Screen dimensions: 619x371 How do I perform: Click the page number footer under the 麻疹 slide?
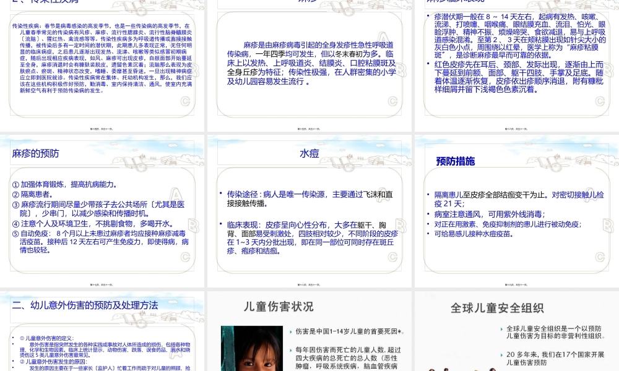point(309,128)
